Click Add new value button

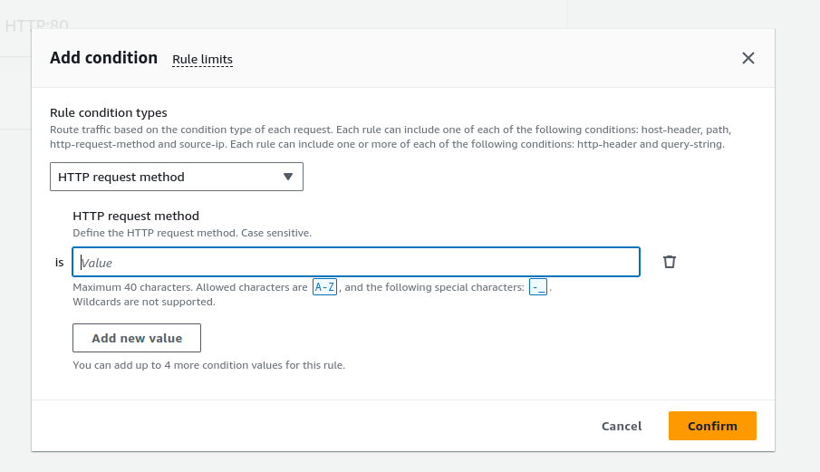137,338
